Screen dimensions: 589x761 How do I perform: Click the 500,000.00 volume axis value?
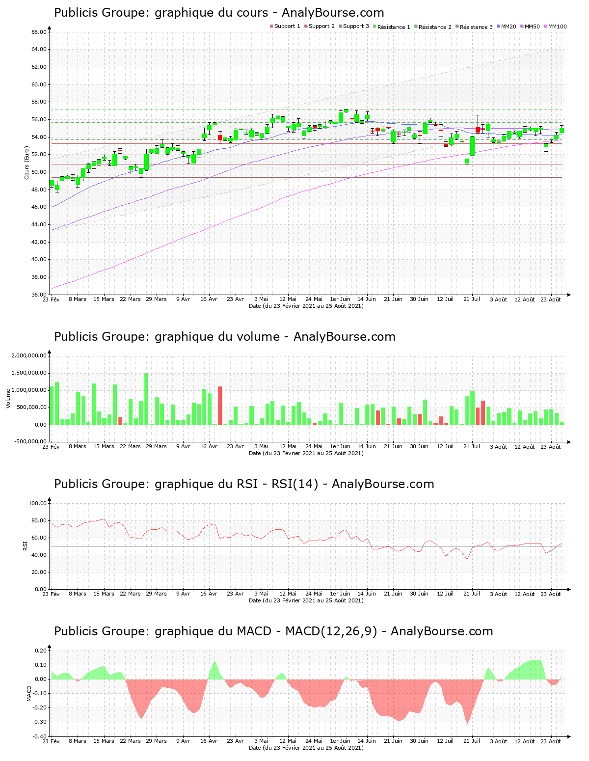point(31,408)
